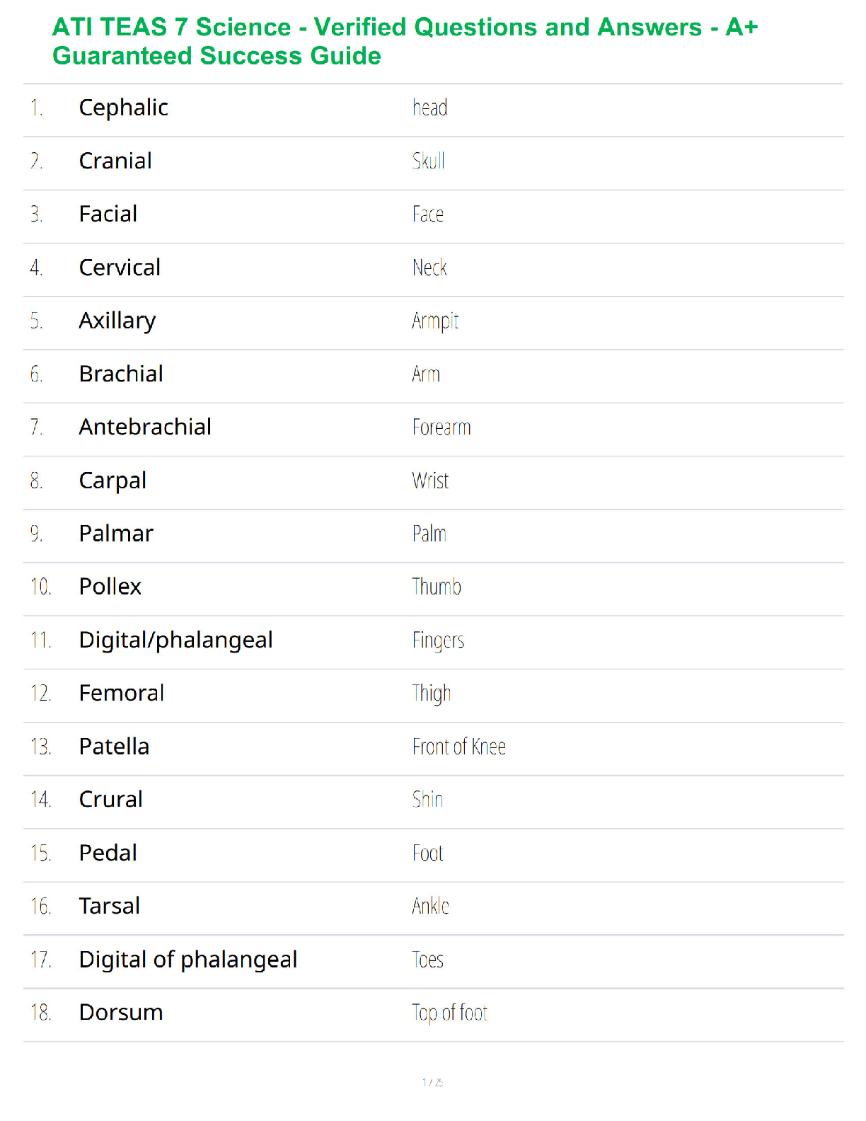Select the term Cephalic

123,108
